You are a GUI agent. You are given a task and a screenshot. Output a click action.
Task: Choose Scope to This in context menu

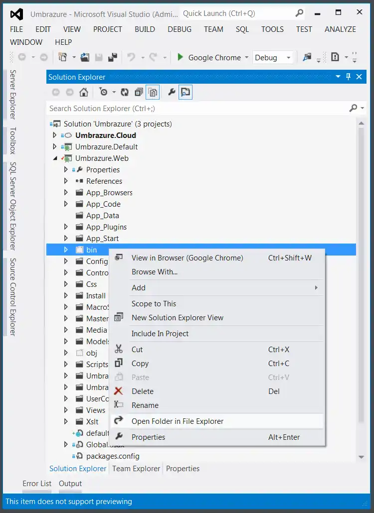(x=217, y=304)
